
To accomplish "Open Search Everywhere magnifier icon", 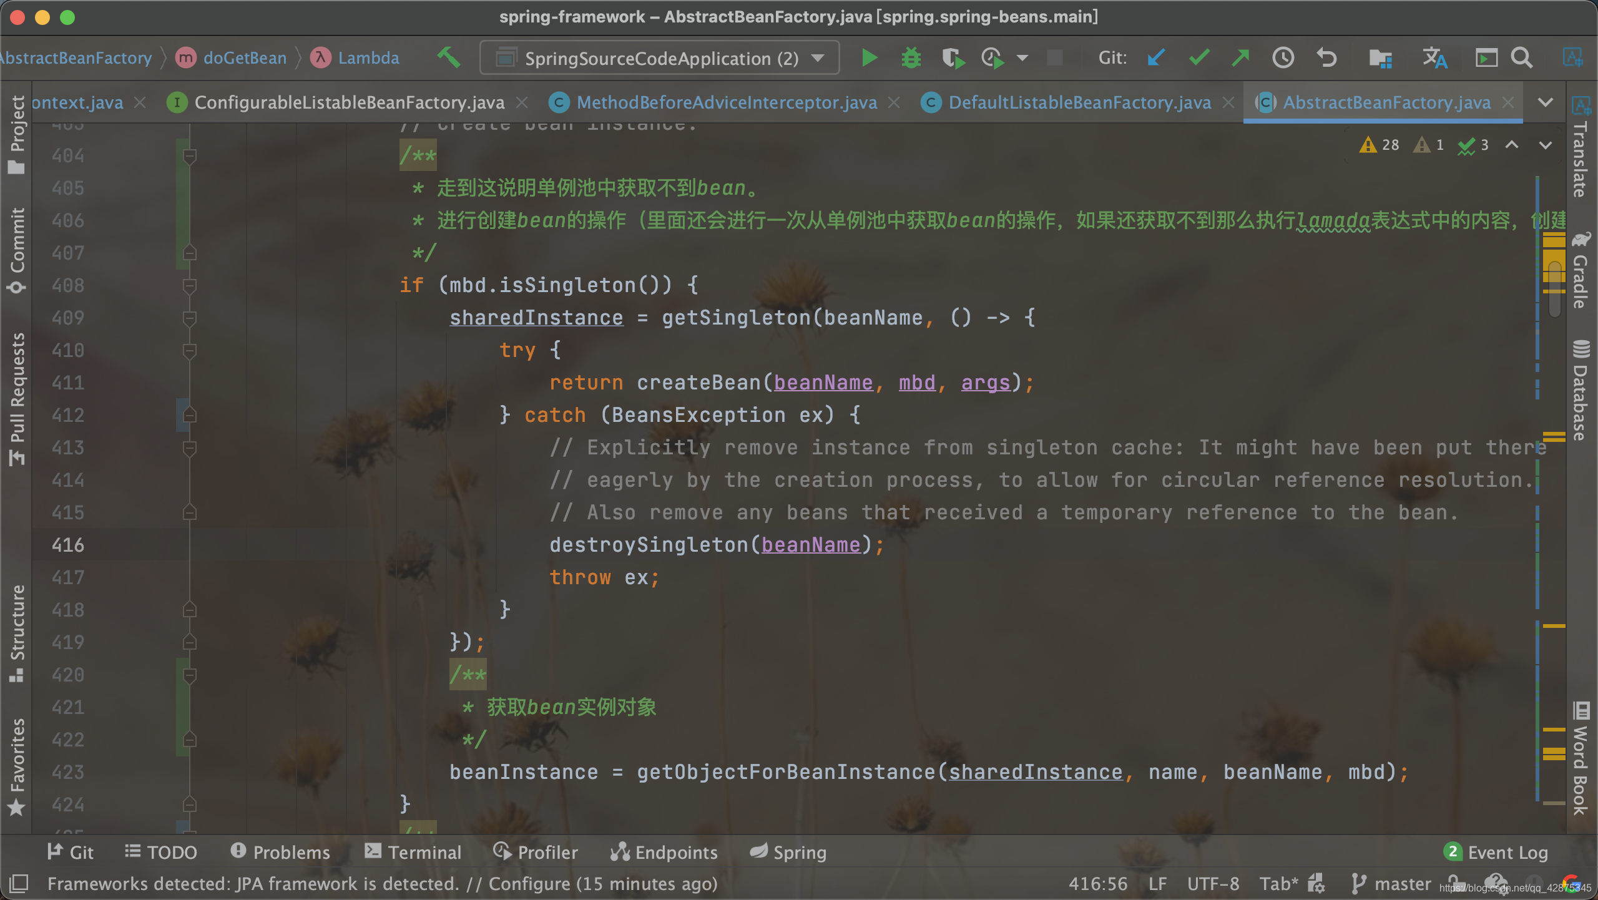I will [x=1521, y=58].
